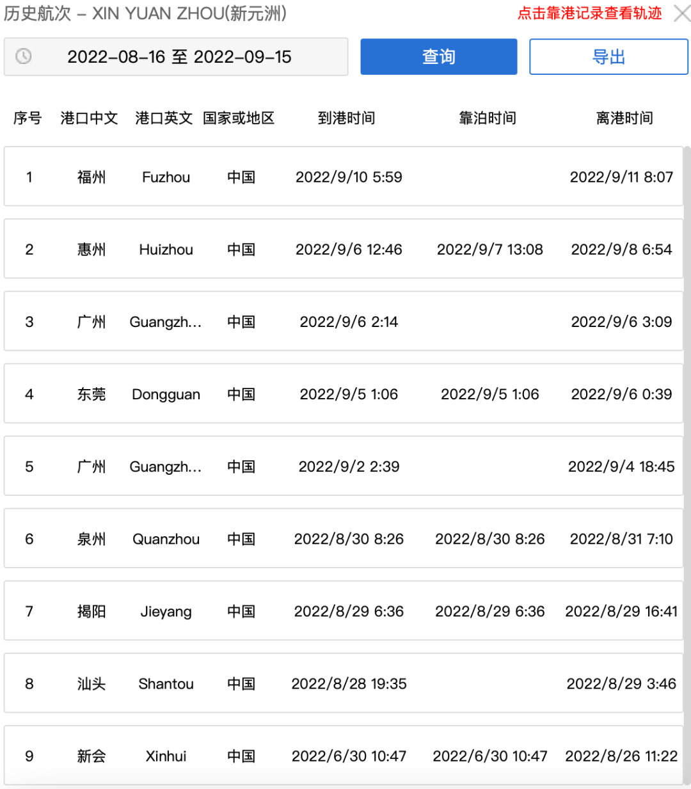The image size is (691, 789).
Task: Select the 港口英文 column header
Action: (164, 118)
